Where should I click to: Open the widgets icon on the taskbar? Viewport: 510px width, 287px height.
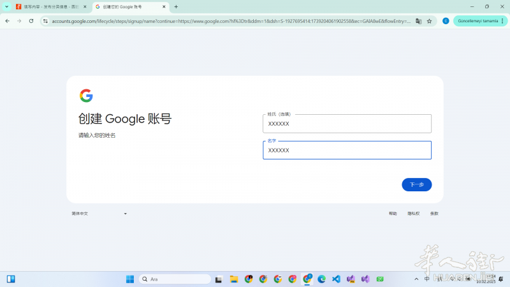[x=11, y=279]
